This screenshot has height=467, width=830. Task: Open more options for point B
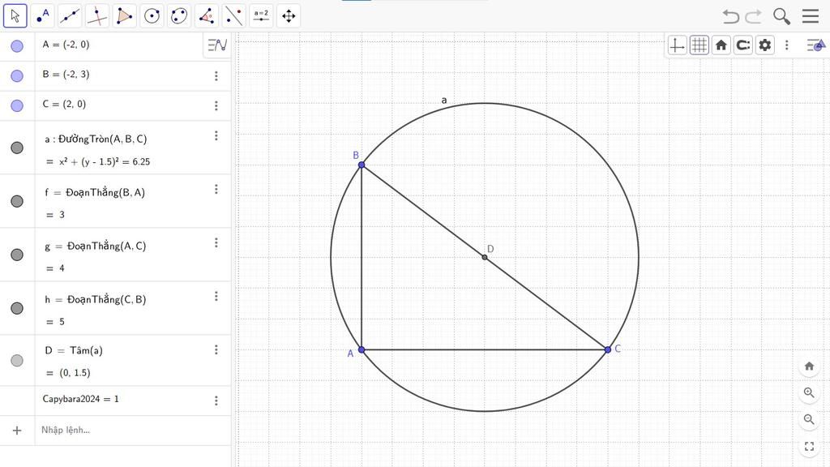click(x=216, y=76)
